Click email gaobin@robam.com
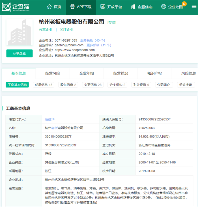Image resolution: width=198 pixels, height=207 pixels. pyautogui.click(x=69, y=45)
